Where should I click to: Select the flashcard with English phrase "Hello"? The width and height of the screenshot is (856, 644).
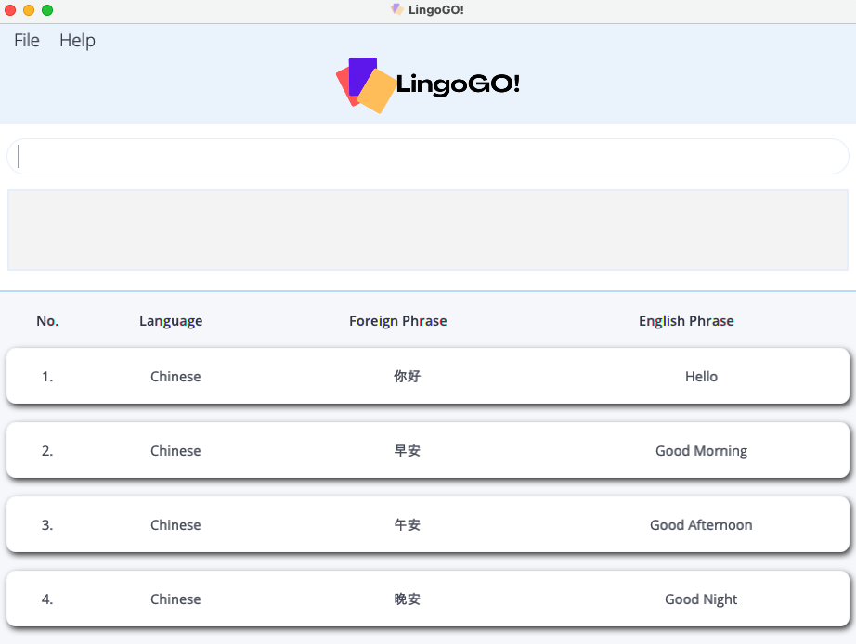[x=701, y=377]
